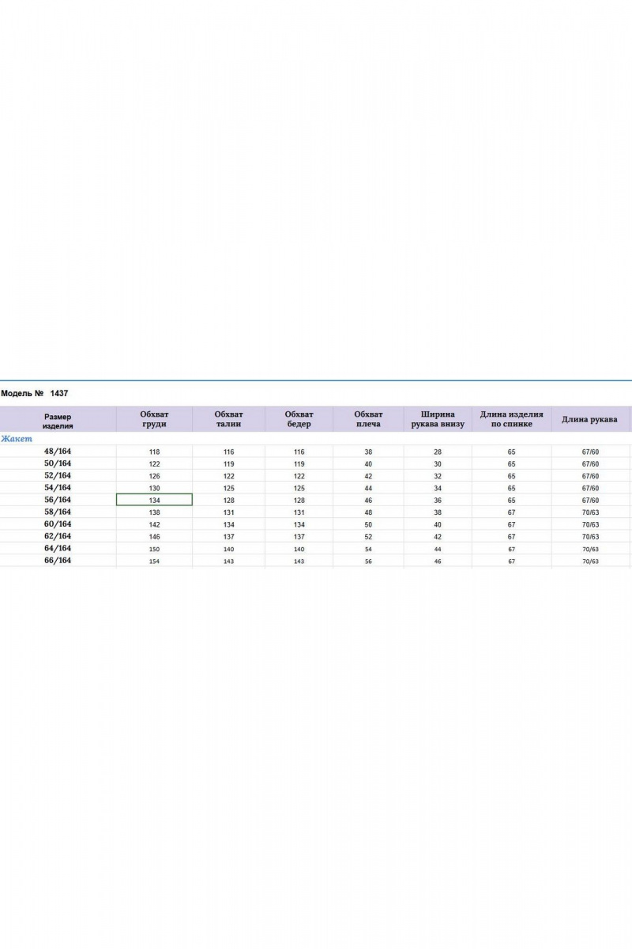Select chest girth cell 118 for size 48/164

(154, 452)
